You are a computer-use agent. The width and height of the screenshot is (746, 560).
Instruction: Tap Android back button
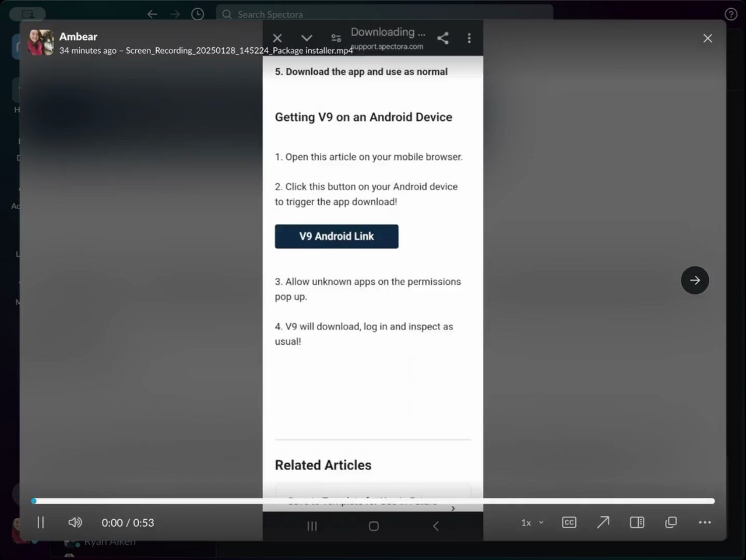point(435,526)
